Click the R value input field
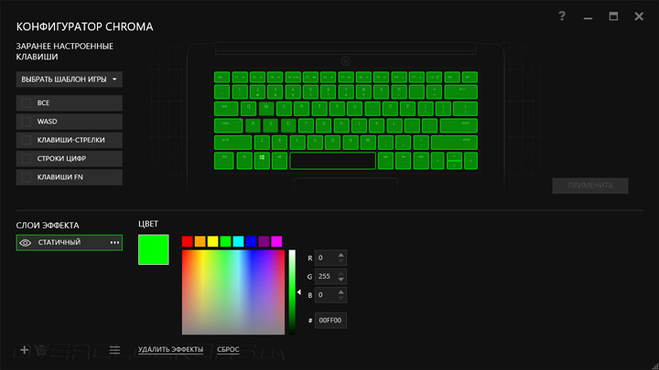The height and width of the screenshot is (370, 659). [x=330, y=258]
